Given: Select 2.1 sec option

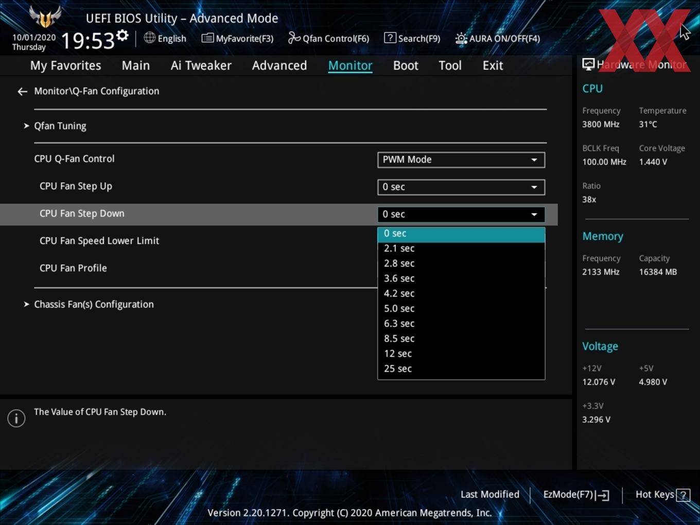Looking at the screenshot, I should (461, 249).
